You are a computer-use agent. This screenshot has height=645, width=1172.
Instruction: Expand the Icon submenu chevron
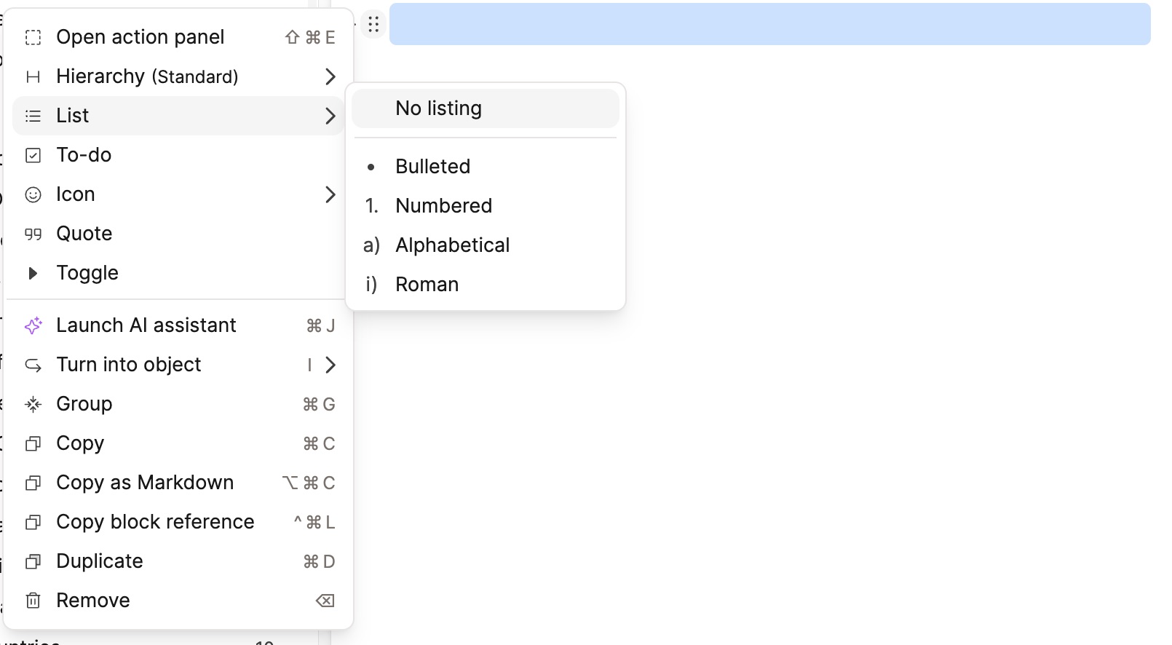330,194
